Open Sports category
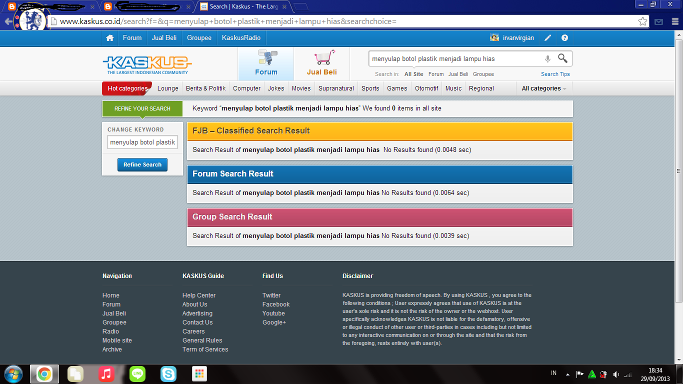Viewport: 683px width, 384px height. 370,88
